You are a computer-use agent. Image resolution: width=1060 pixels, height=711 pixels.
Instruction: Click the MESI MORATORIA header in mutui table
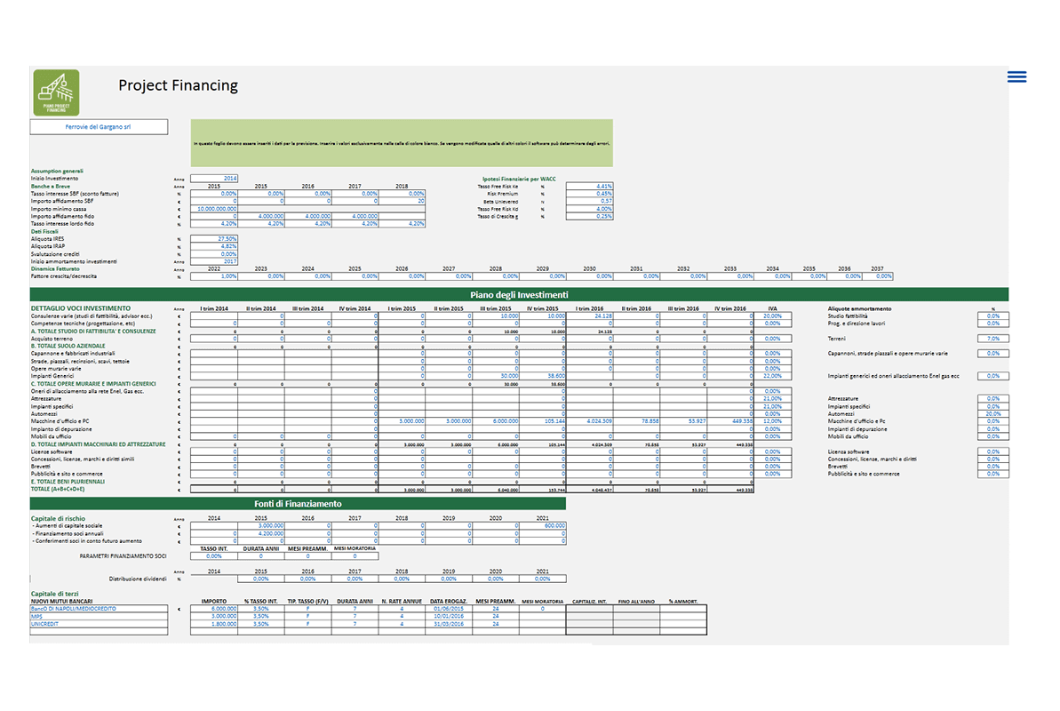pyautogui.click(x=543, y=601)
